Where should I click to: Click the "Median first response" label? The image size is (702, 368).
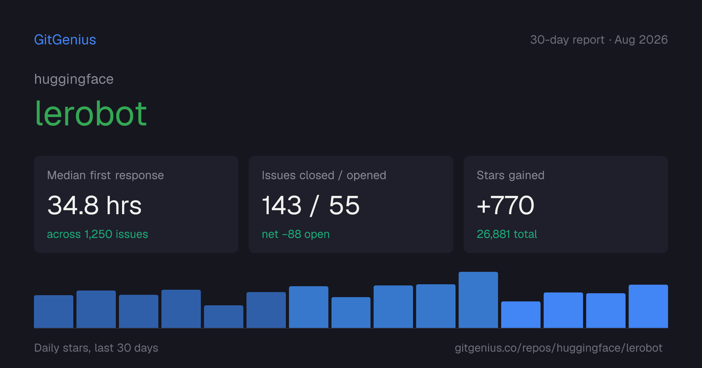pos(105,175)
